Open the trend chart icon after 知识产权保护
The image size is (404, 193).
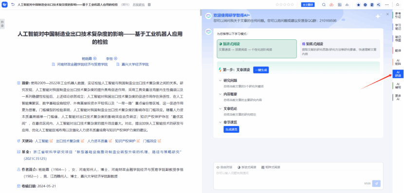(x=138, y=141)
